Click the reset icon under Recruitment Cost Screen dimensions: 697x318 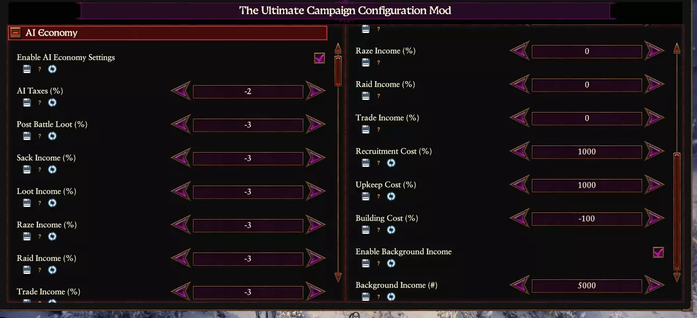click(391, 163)
